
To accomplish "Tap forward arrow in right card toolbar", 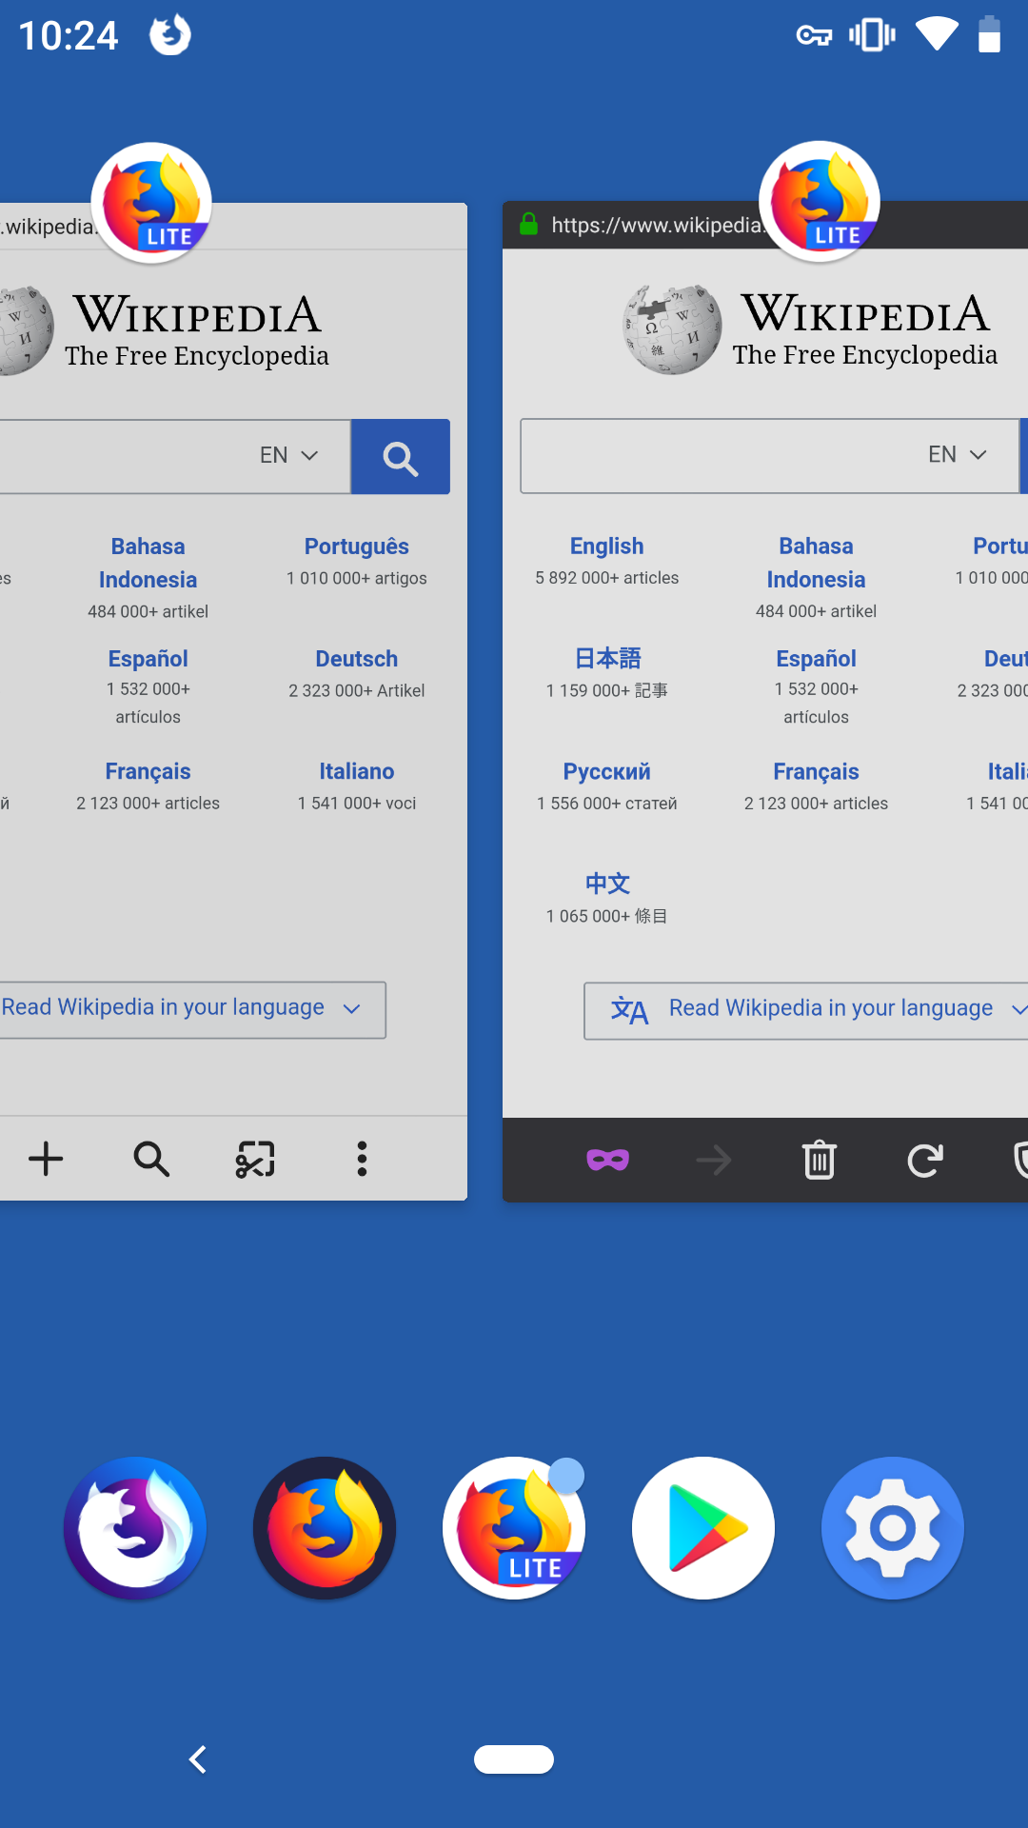I will pos(714,1160).
